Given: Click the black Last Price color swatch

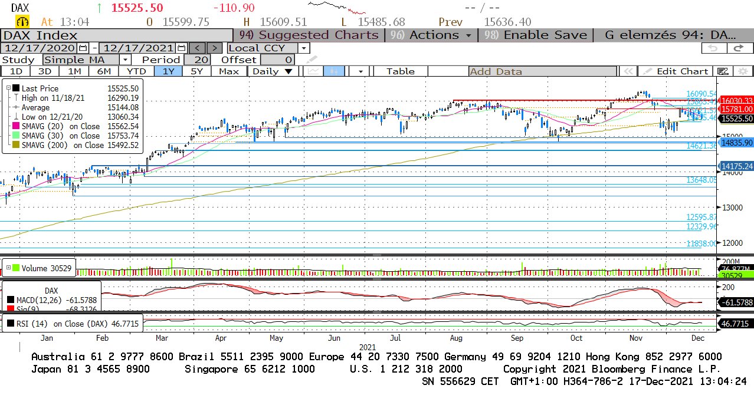Looking at the screenshot, I should (17, 88).
